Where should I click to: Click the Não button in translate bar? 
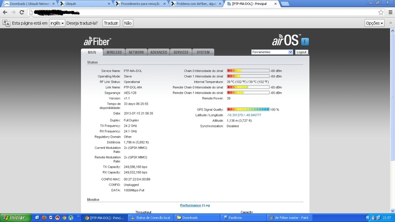(128, 23)
